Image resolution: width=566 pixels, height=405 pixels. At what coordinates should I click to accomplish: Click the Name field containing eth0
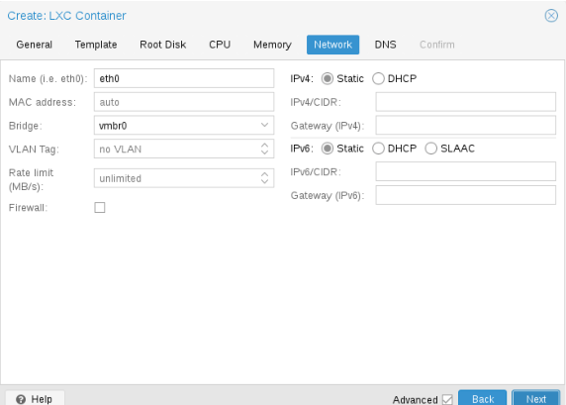(184, 78)
